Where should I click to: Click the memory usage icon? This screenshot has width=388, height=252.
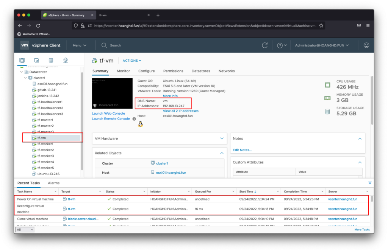click(x=327, y=98)
